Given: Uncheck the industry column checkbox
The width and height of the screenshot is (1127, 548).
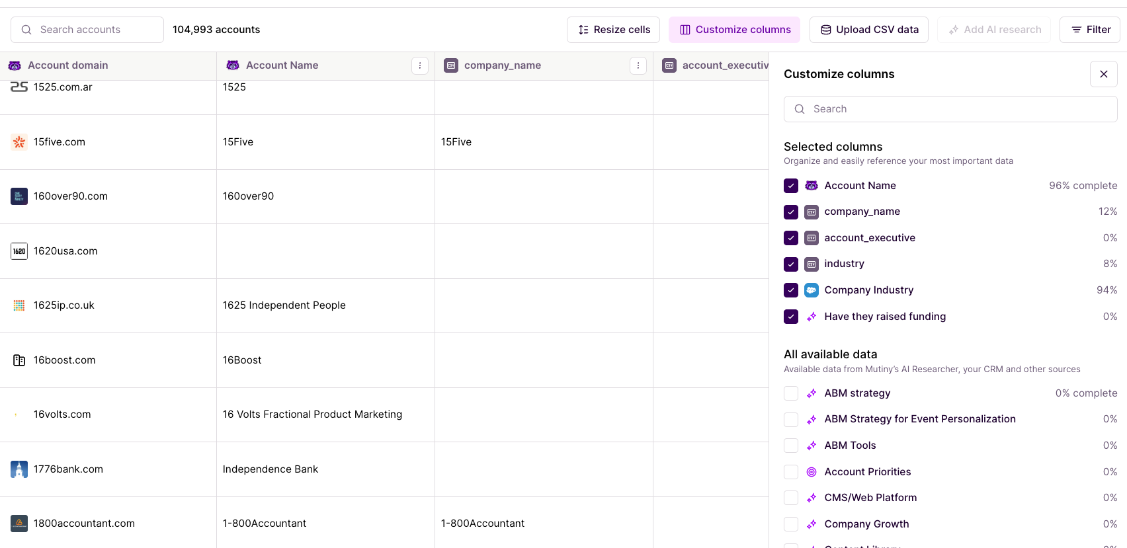Looking at the screenshot, I should pos(791,264).
